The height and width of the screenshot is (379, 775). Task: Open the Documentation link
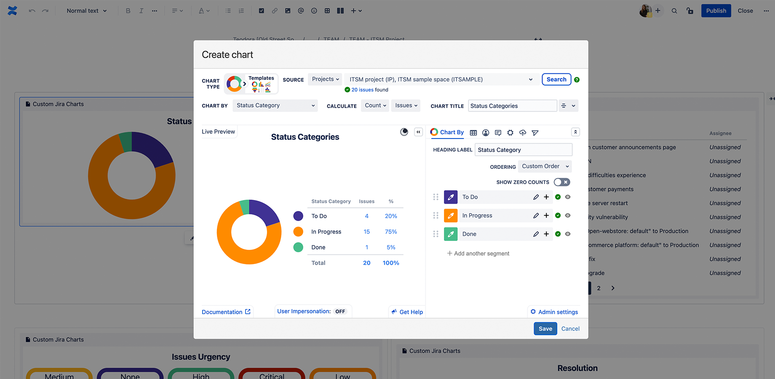click(x=226, y=312)
